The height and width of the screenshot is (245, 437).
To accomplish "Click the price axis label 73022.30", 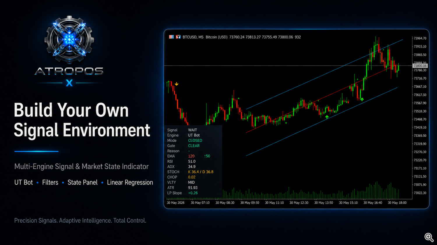I will (420, 193).
